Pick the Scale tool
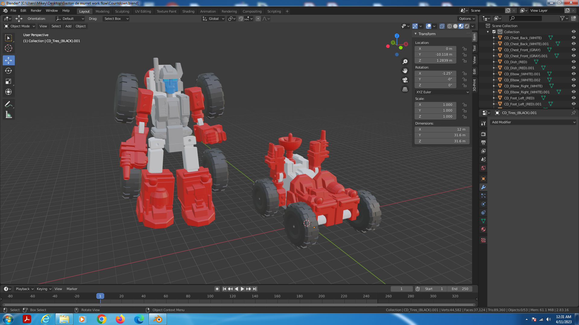The height and width of the screenshot is (325, 579). 8,81
